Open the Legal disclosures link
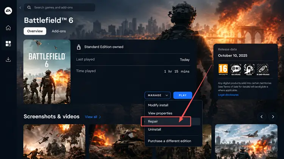Image resolution: width=284 pixels, height=159 pixels. click(228, 95)
